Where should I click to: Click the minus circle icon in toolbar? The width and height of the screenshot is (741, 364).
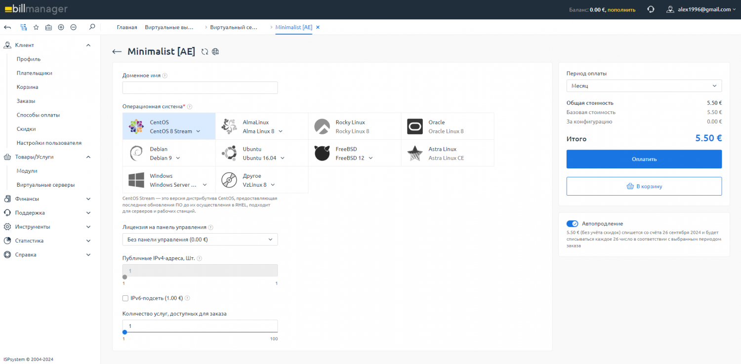[x=73, y=27]
